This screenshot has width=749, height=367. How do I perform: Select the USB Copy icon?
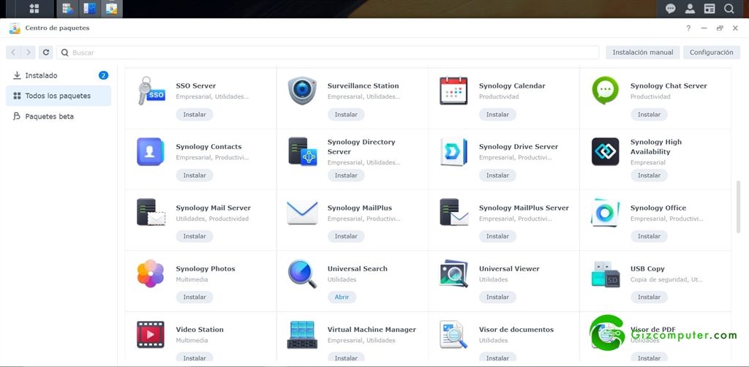click(x=606, y=274)
